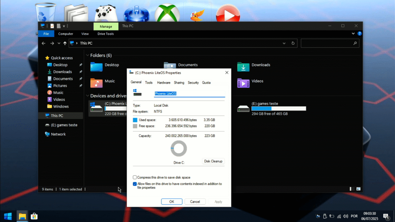Click the This PC icon in the address bar
395x222 pixels.
click(72, 43)
